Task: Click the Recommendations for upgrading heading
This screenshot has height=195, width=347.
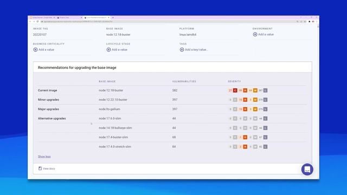Action: pyautogui.click(x=77, y=68)
